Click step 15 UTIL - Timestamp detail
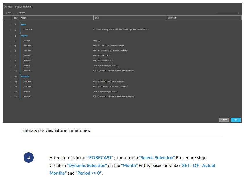The width and height of the screenshot is (244, 179). click(x=114, y=96)
